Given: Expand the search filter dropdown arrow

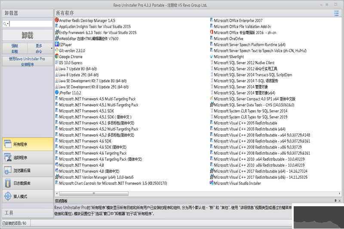Looking at the screenshot, I should click(x=8, y=24).
